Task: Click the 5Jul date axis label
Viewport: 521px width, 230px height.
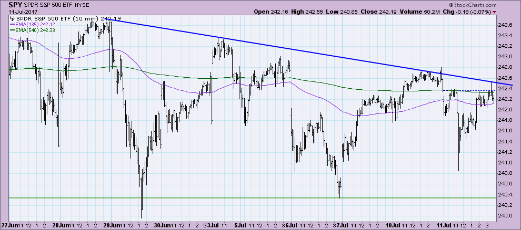Action: tap(240, 224)
